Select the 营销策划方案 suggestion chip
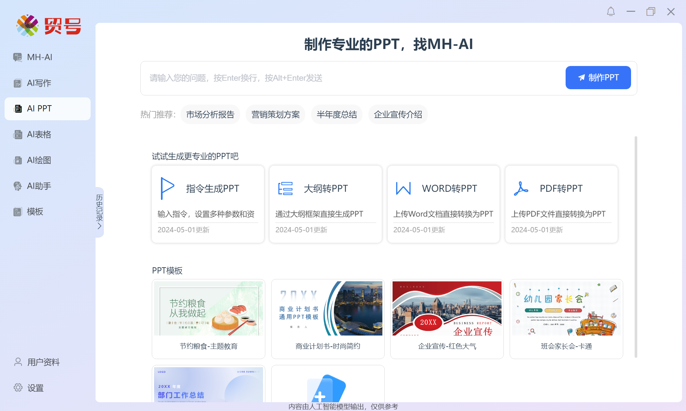Screen dimensions: 686x411 pos(275,114)
